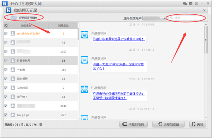
Task: Click the chat panel scrollbar thumb
Action: tap(206, 40)
